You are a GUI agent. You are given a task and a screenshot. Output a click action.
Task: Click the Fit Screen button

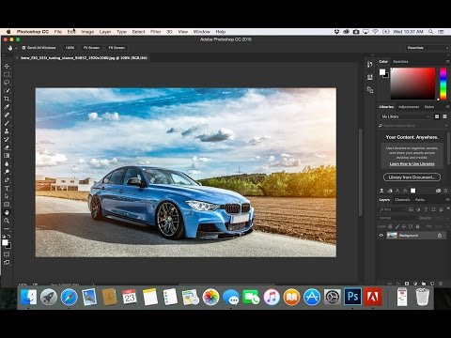click(x=91, y=48)
